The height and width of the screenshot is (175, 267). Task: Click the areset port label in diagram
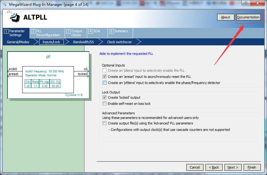coord(13,74)
